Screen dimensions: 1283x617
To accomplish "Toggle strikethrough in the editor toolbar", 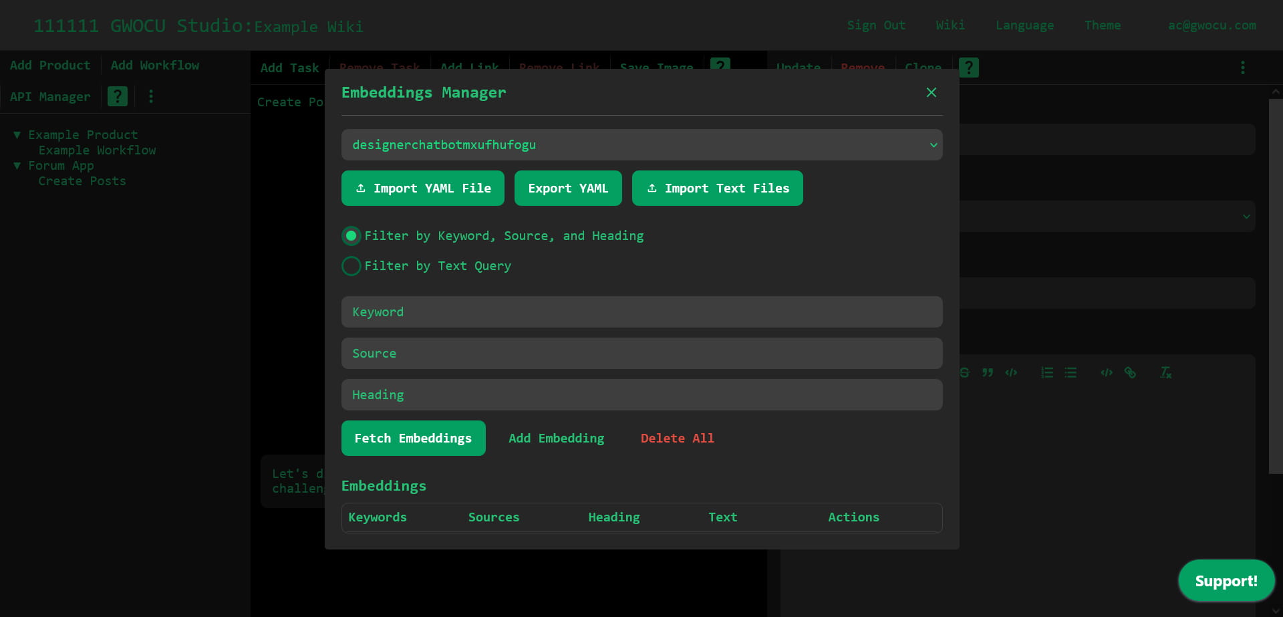I will point(964,372).
